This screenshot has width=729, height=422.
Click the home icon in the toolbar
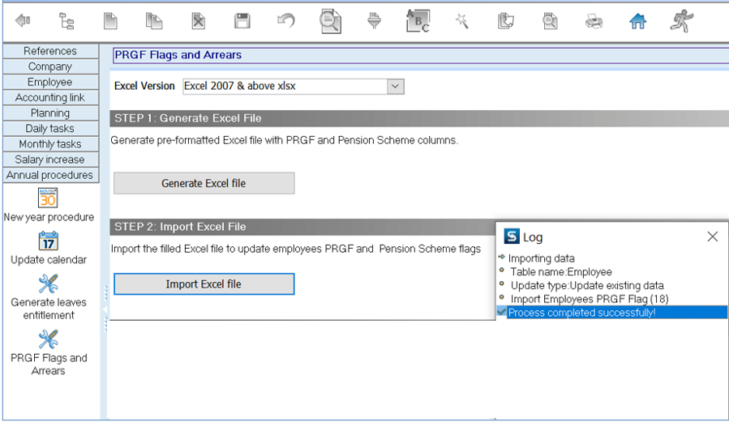tap(637, 22)
